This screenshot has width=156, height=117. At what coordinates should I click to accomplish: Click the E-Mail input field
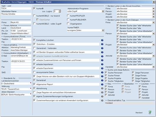point(21,56)
